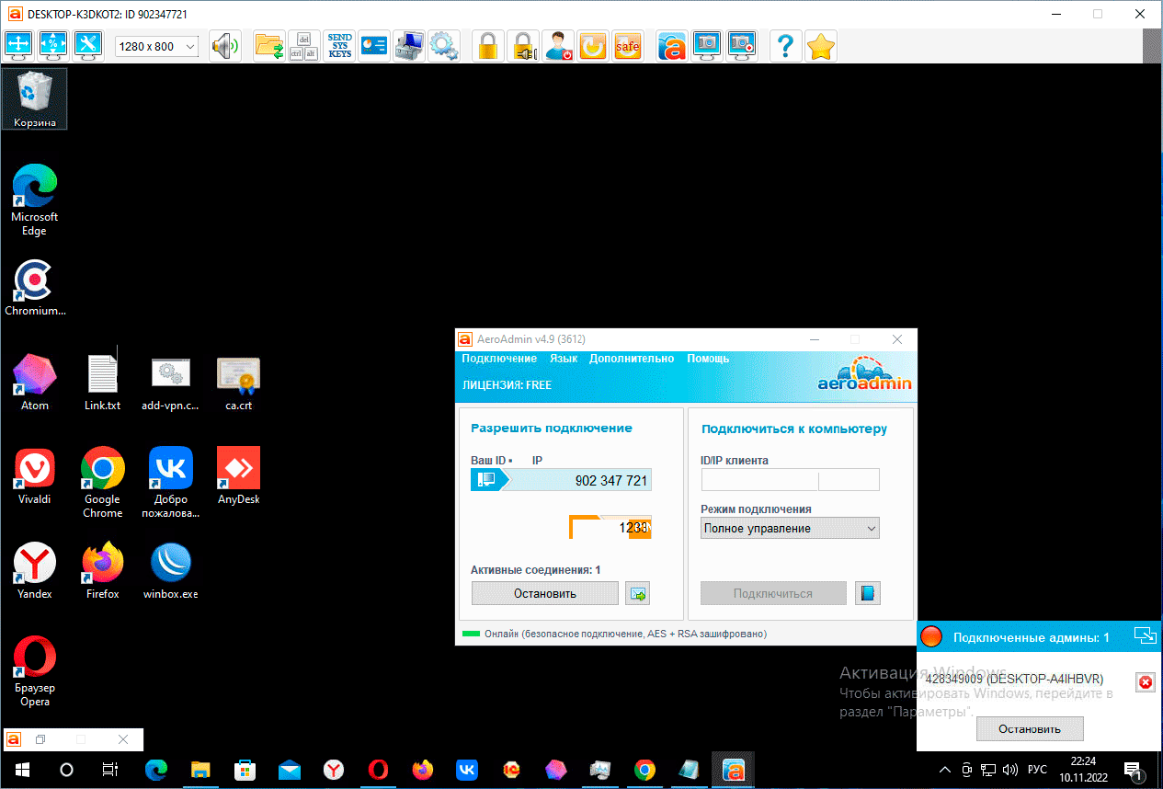Image resolution: width=1163 pixels, height=789 pixels.
Task: Click the percent scaling mode toolbar icon
Action: coord(53,46)
